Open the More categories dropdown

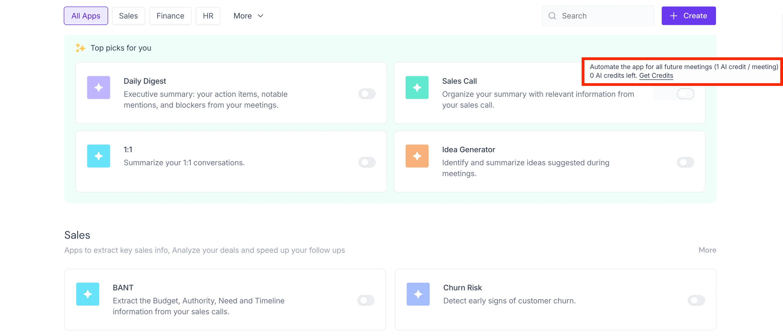[x=248, y=15]
